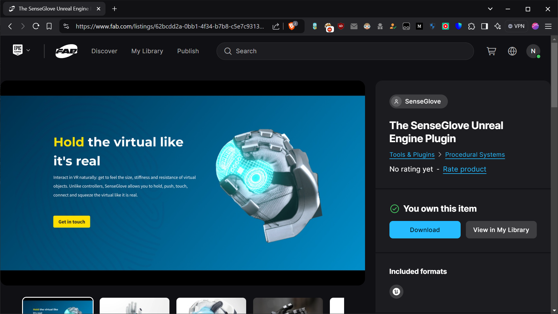Image resolution: width=558 pixels, height=314 pixels.
Task: Click the Get in touch button
Action: tap(72, 222)
